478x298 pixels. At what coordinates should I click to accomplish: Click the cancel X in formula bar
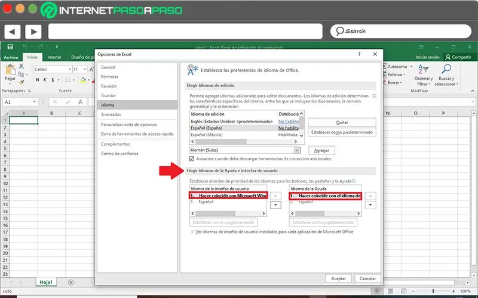tap(55, 102)
